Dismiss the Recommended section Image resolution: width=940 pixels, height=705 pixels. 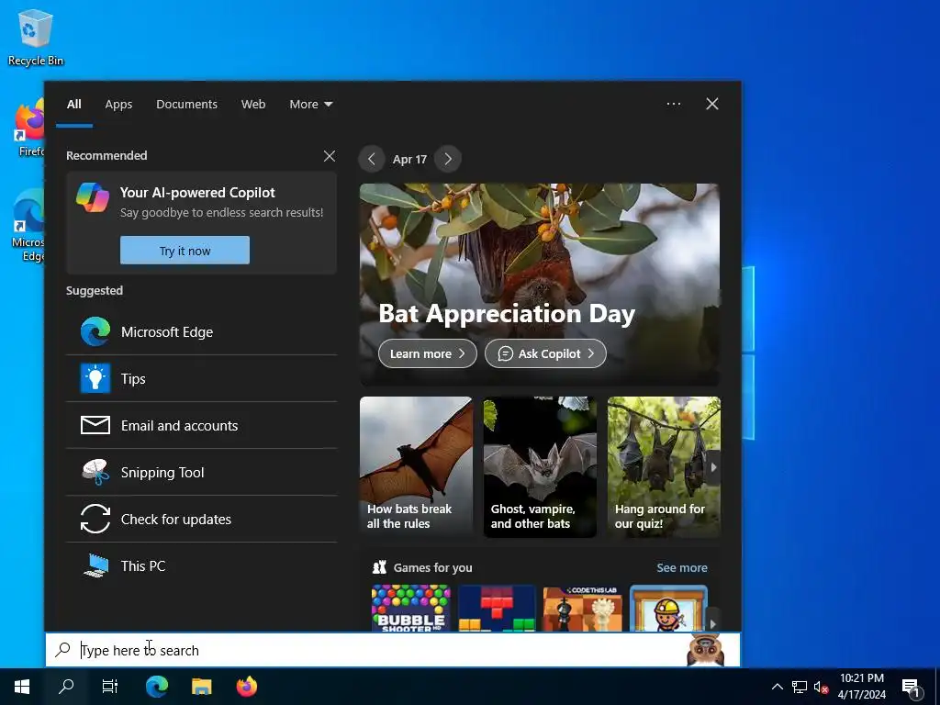[x=330, y=156]
